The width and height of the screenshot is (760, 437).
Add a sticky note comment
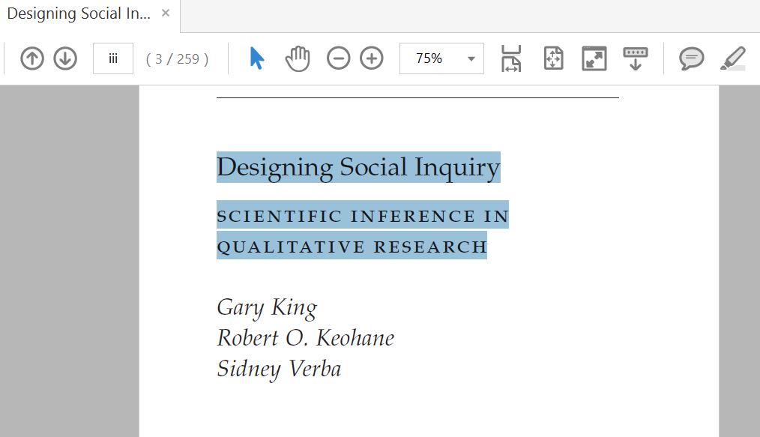pyautogui.click(x=691, y=58)
